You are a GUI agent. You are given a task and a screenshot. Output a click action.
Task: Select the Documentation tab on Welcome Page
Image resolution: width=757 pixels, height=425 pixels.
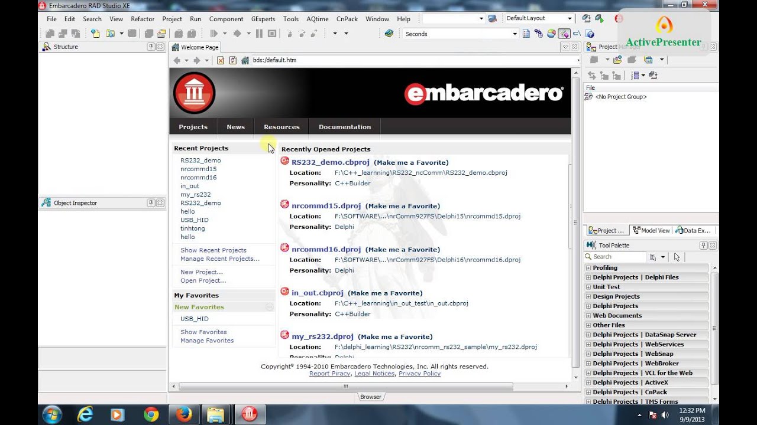[x=345, y=127]
